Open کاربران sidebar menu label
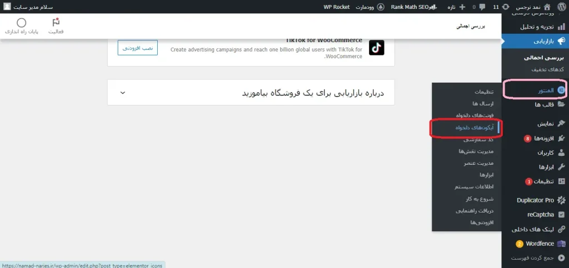The width and height of the screenshot is (569, 268). click(x=546, y=153)
